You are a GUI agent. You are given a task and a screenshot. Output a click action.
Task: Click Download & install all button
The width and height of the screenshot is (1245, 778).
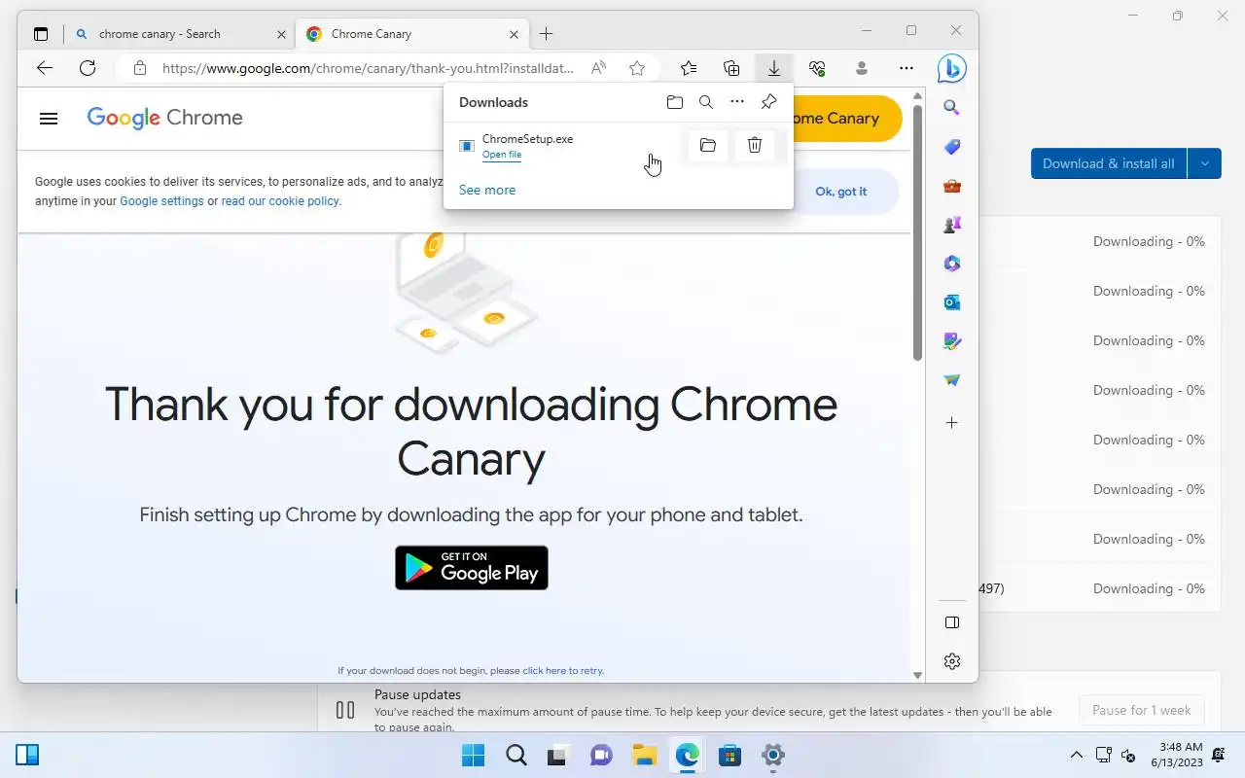pyautogui.click(x=1109, y=163)
